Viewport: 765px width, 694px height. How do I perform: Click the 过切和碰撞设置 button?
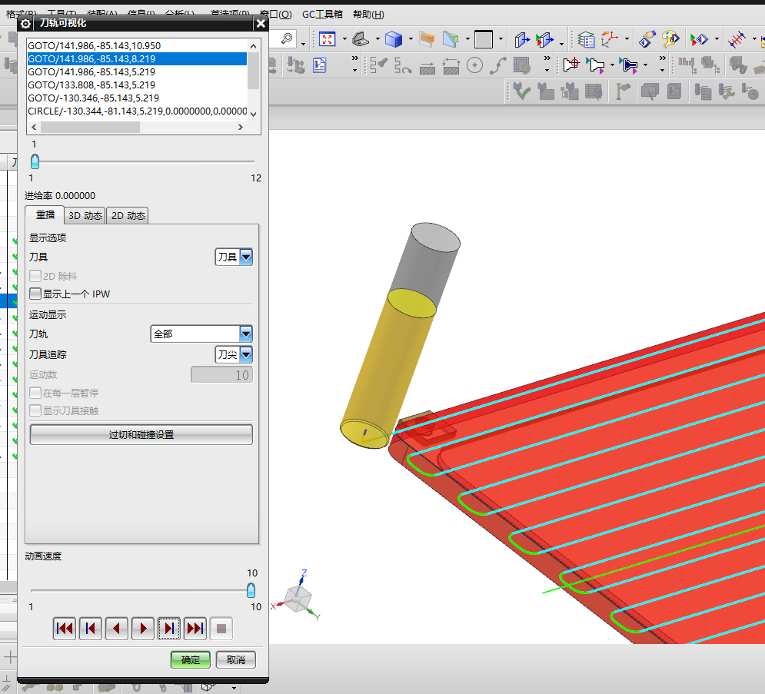(x=141, y=434)
